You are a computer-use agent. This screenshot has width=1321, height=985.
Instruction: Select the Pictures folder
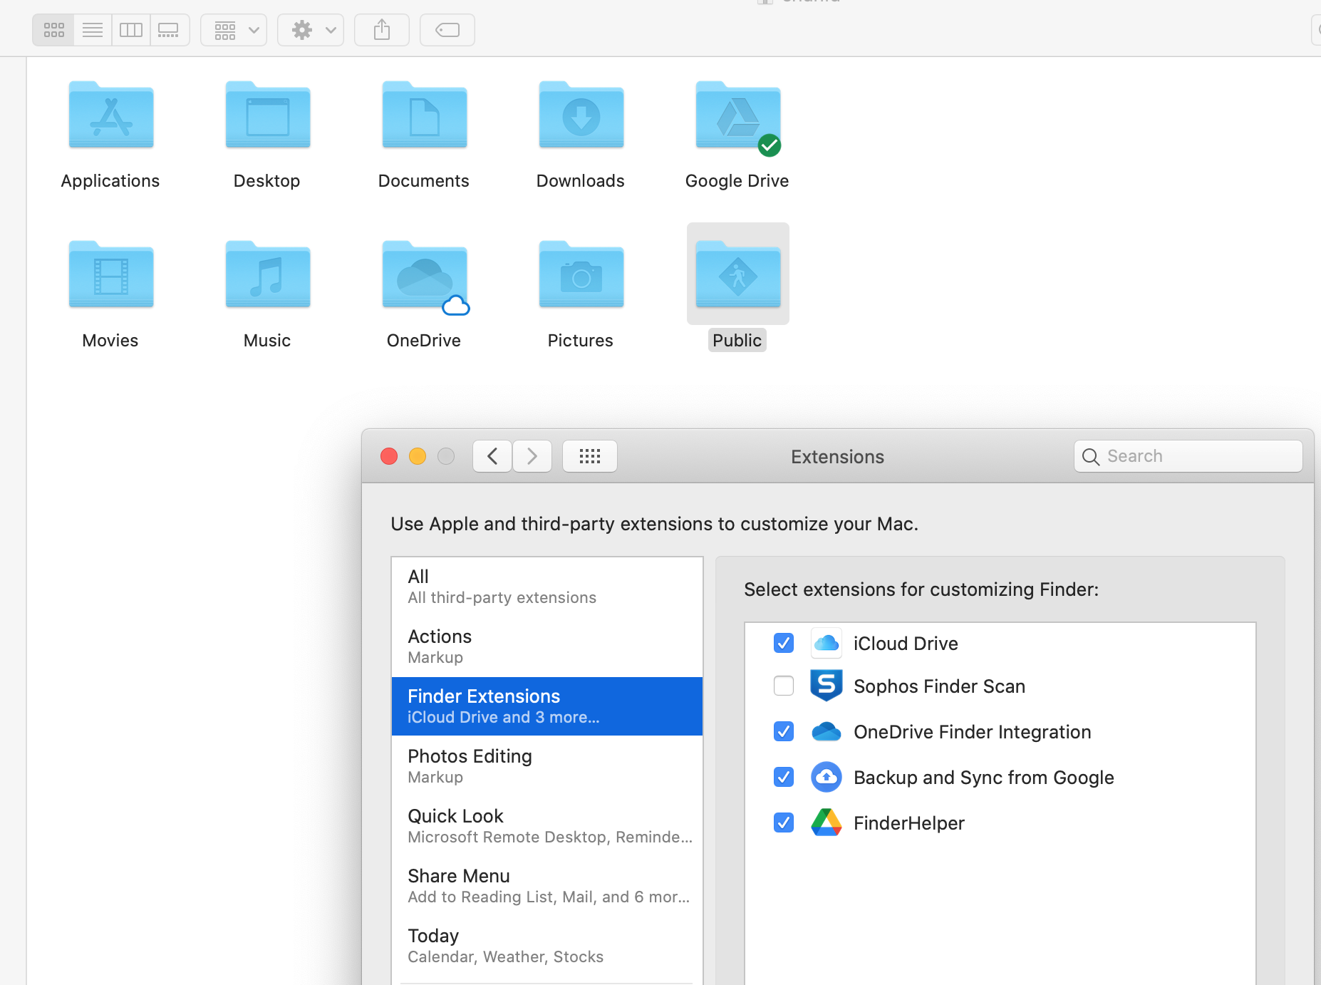[581, 275]
